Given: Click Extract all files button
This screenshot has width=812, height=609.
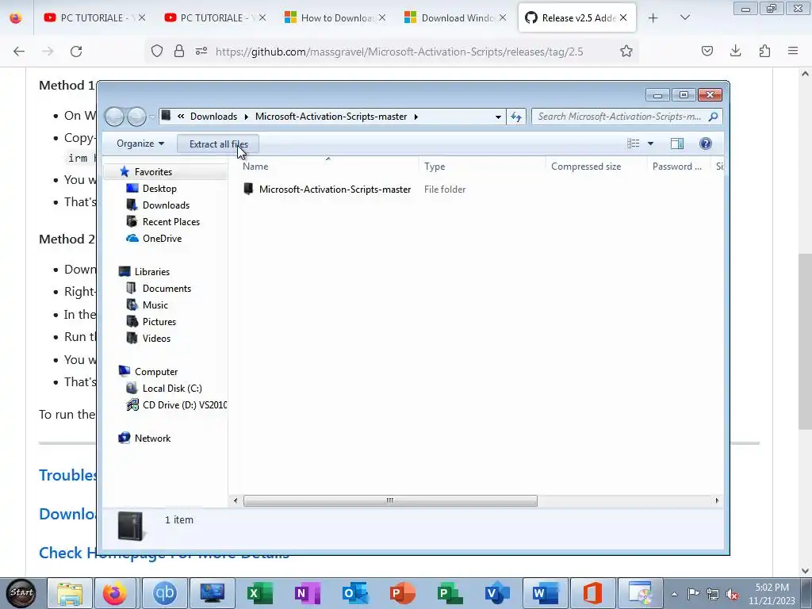Looking at the screenshot, I should pos(218,144).
